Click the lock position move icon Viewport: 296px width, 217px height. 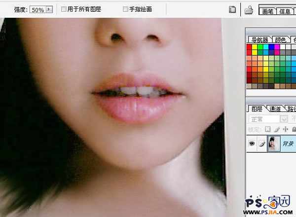pyautogui.click(x=286, y=129)
